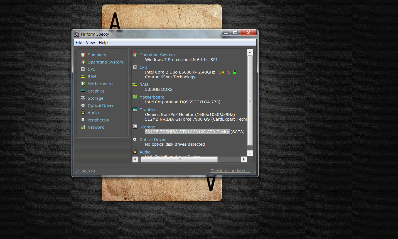398x239 pixels.
Task: Click the Peripherals mouse icon in sidebar
Action: click(83, 120)
